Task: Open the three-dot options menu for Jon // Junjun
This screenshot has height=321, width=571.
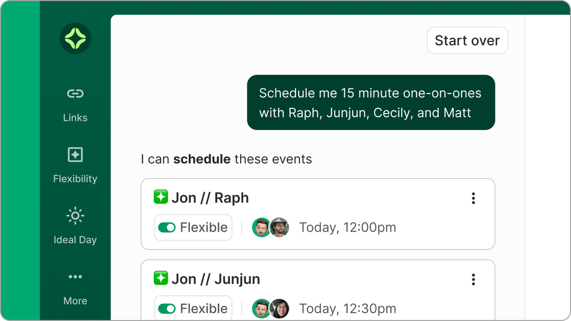Action: point(473,279)
